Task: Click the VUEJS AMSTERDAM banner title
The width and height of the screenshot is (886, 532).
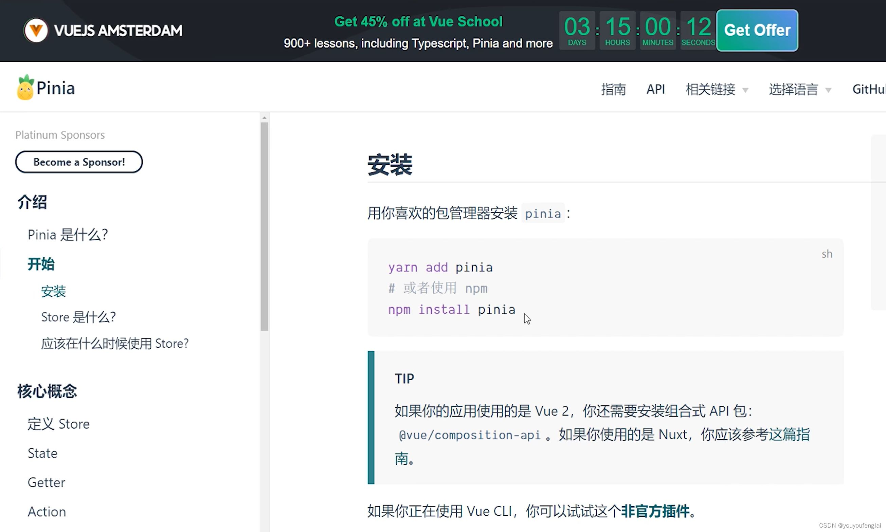Action: click(x=118, y=31)
